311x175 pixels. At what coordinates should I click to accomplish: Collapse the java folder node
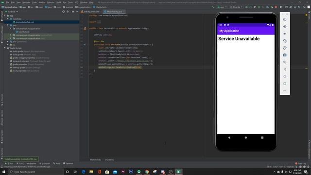pos(8,25)
